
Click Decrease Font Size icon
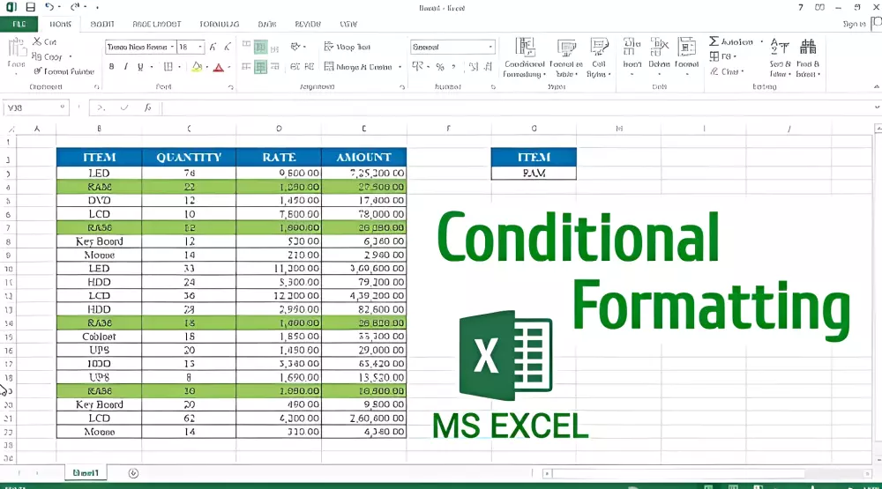[228, 48]
